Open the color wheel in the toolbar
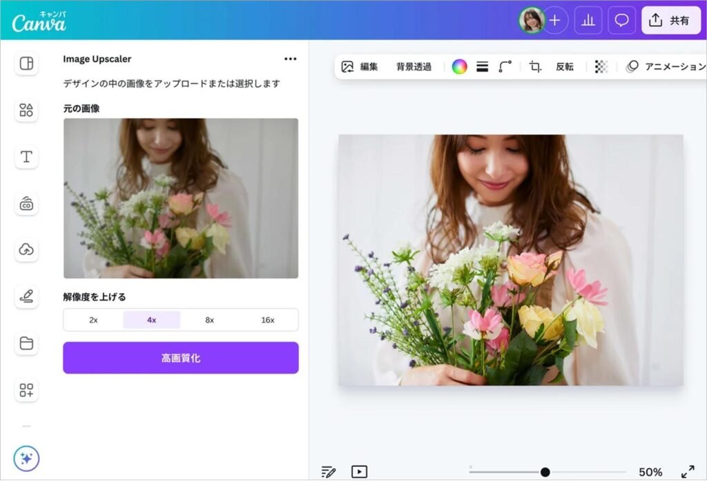This screenshot has width=707, height=492. click(459, 66)
